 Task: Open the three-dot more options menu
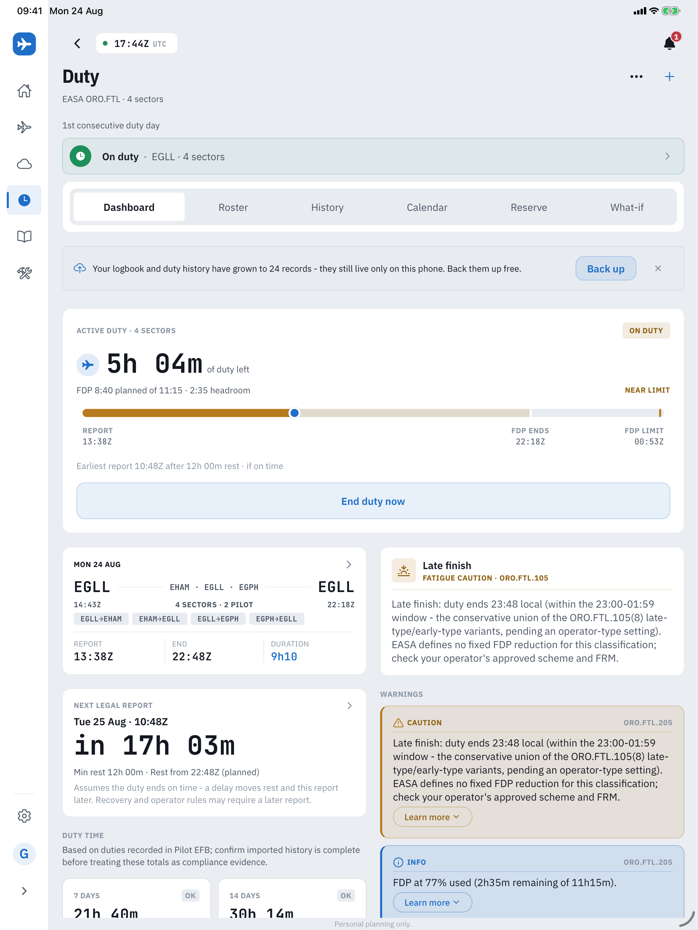click(x=636, y=76)
